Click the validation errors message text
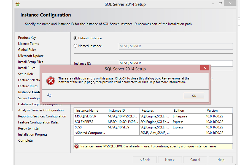248x165 pixels. pos(124,80)
